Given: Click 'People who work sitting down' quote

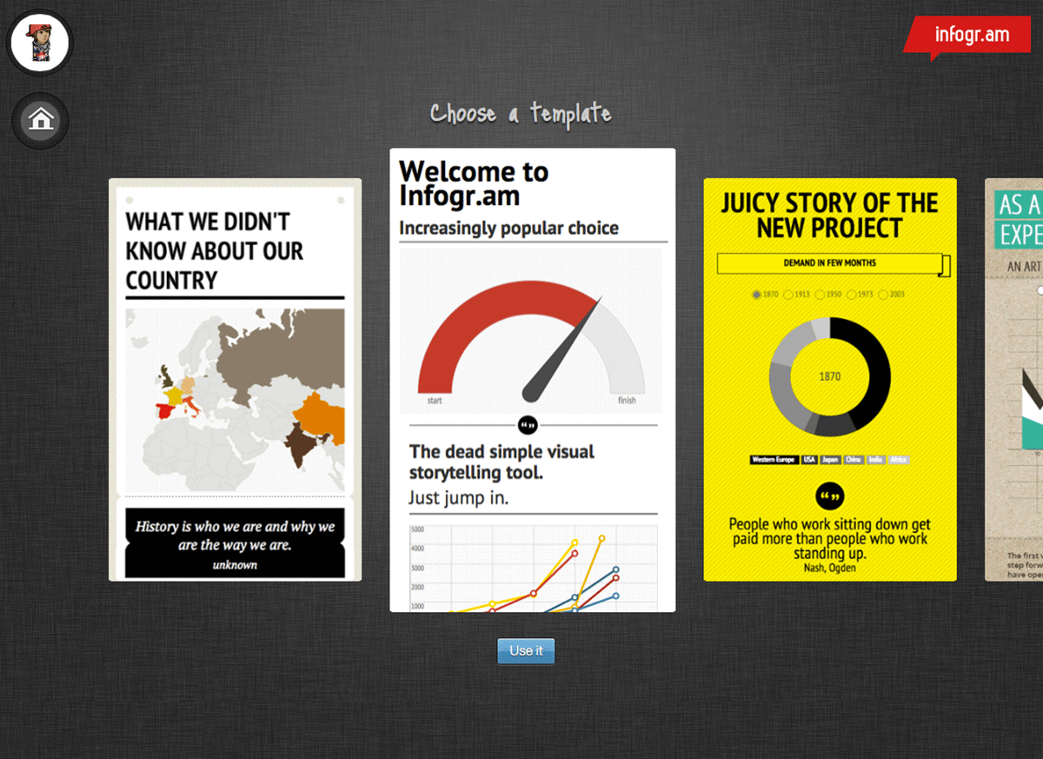Looking at the screenshot, I should click(x=830, y=539).
